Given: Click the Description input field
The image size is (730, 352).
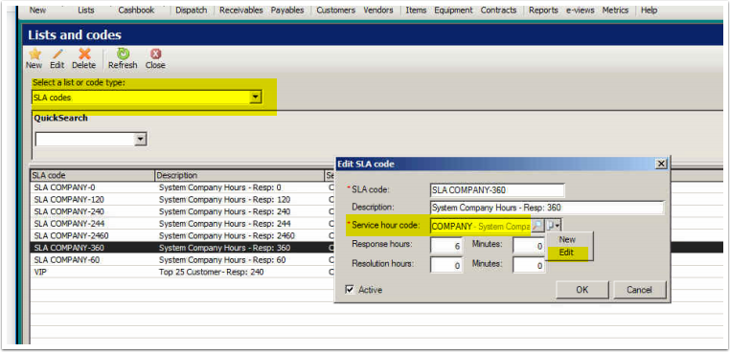Looking at the screenshot, I should tap(547, 208).
